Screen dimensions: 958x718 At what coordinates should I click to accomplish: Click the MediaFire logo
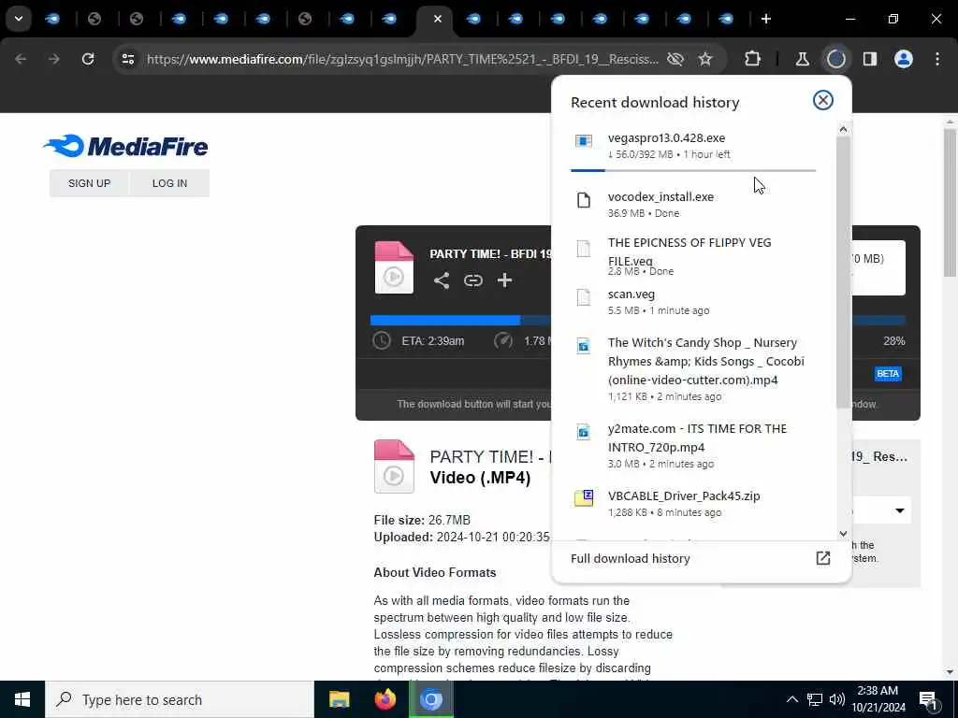point(125,146)
